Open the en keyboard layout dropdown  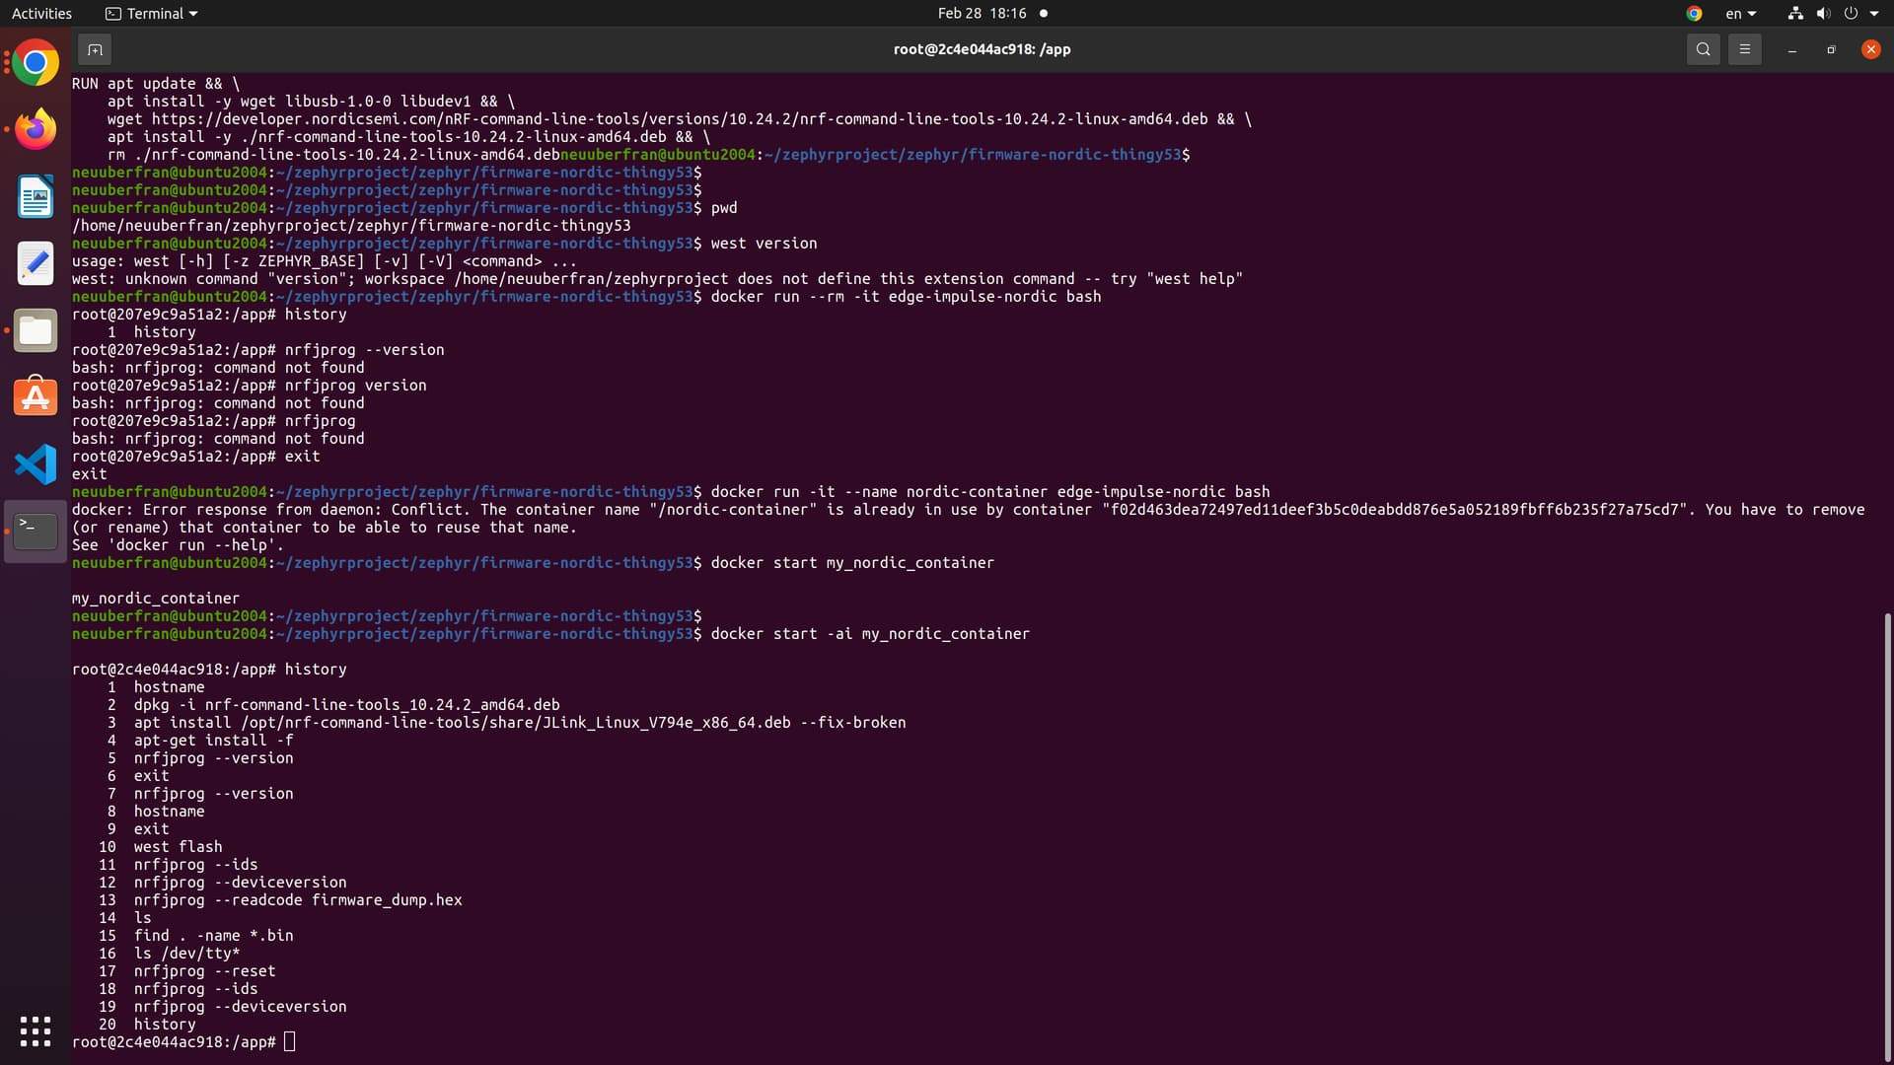click(1740, 14)
